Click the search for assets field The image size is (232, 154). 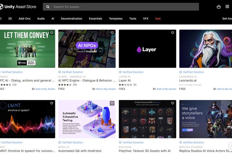pyautogui.click(x=121, y=7)
